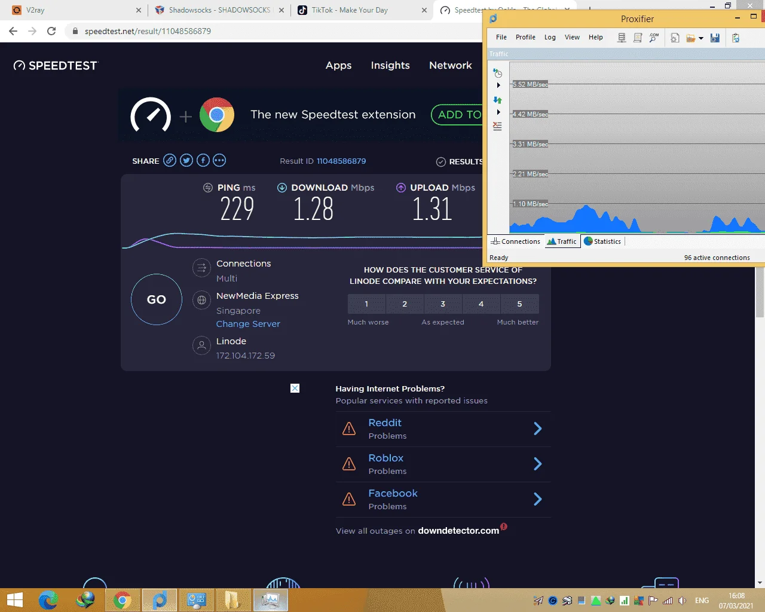The width and height of the screenshot is (765, 612).
Task: Click the globe icon beside NewMedia Express
Action: [x=202, y=300]
